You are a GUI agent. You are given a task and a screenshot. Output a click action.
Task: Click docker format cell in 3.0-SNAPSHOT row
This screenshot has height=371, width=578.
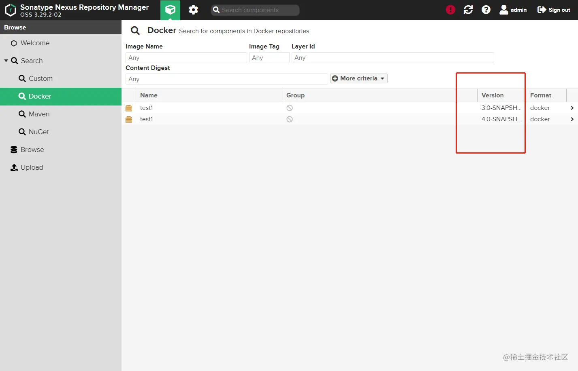[540, 108]
